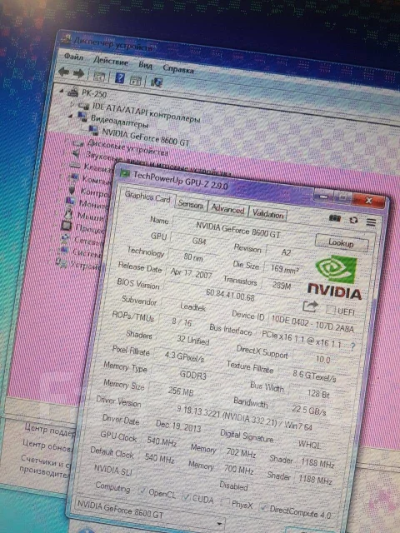Click the Дисковые устройства category icon
Screen dimensions: 400x533
(78, 142)
